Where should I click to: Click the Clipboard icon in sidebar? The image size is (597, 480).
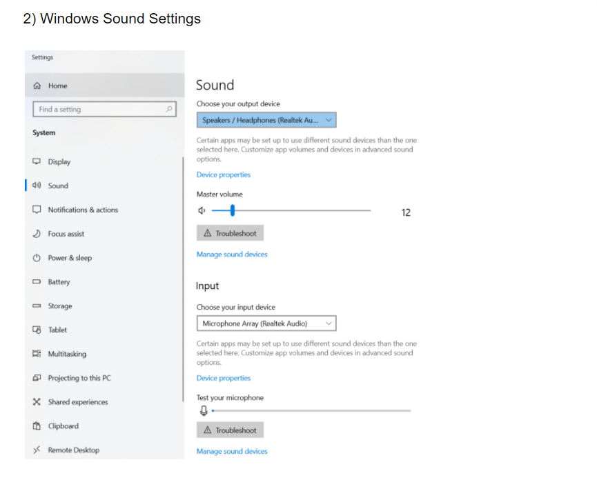[x=37, y=426]
